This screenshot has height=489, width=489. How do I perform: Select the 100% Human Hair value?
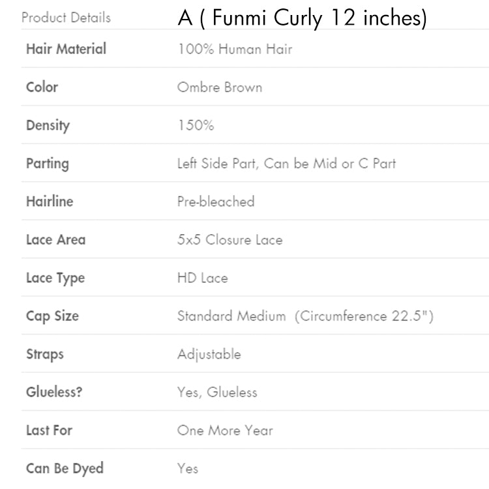click(x=235, y=49)
